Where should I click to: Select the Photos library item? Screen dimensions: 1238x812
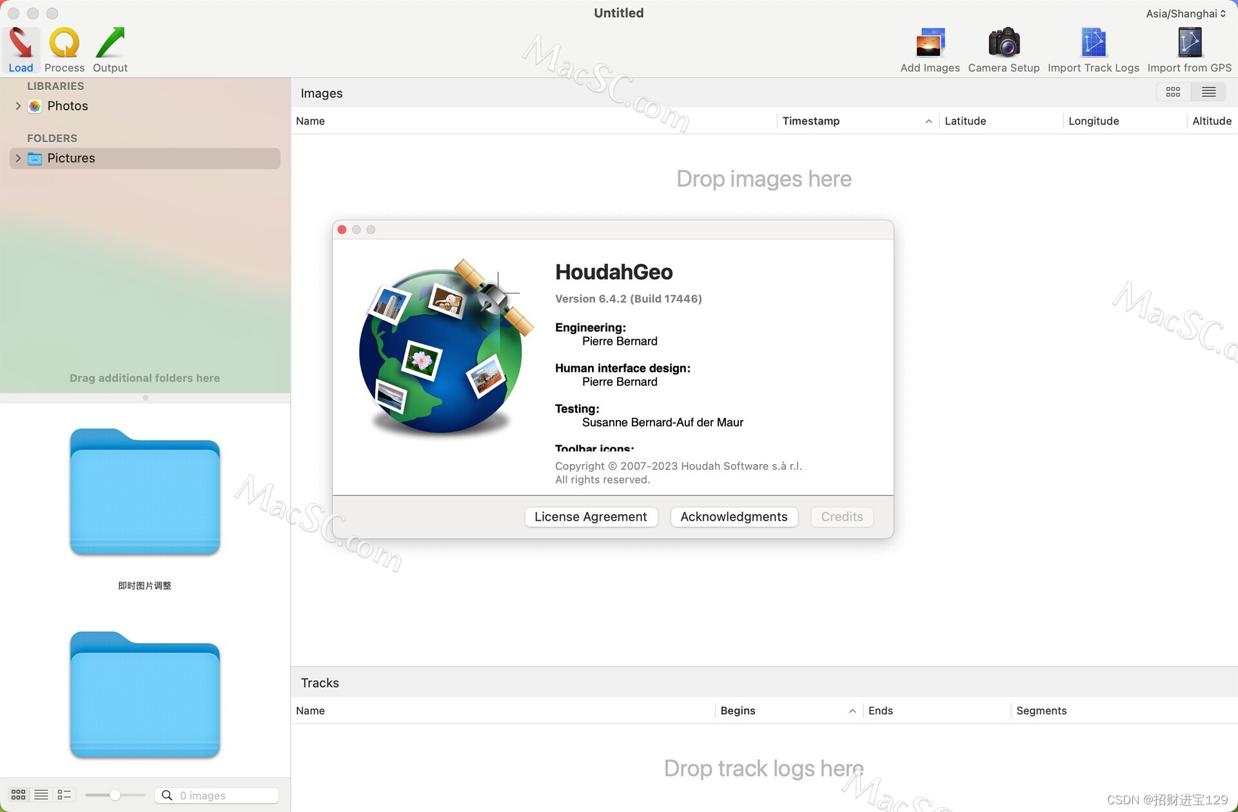(x=145, y=106)
